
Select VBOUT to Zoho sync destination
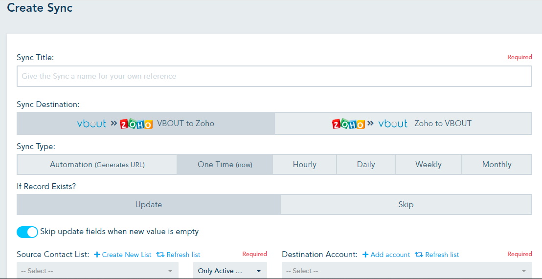tap(145, 123)
